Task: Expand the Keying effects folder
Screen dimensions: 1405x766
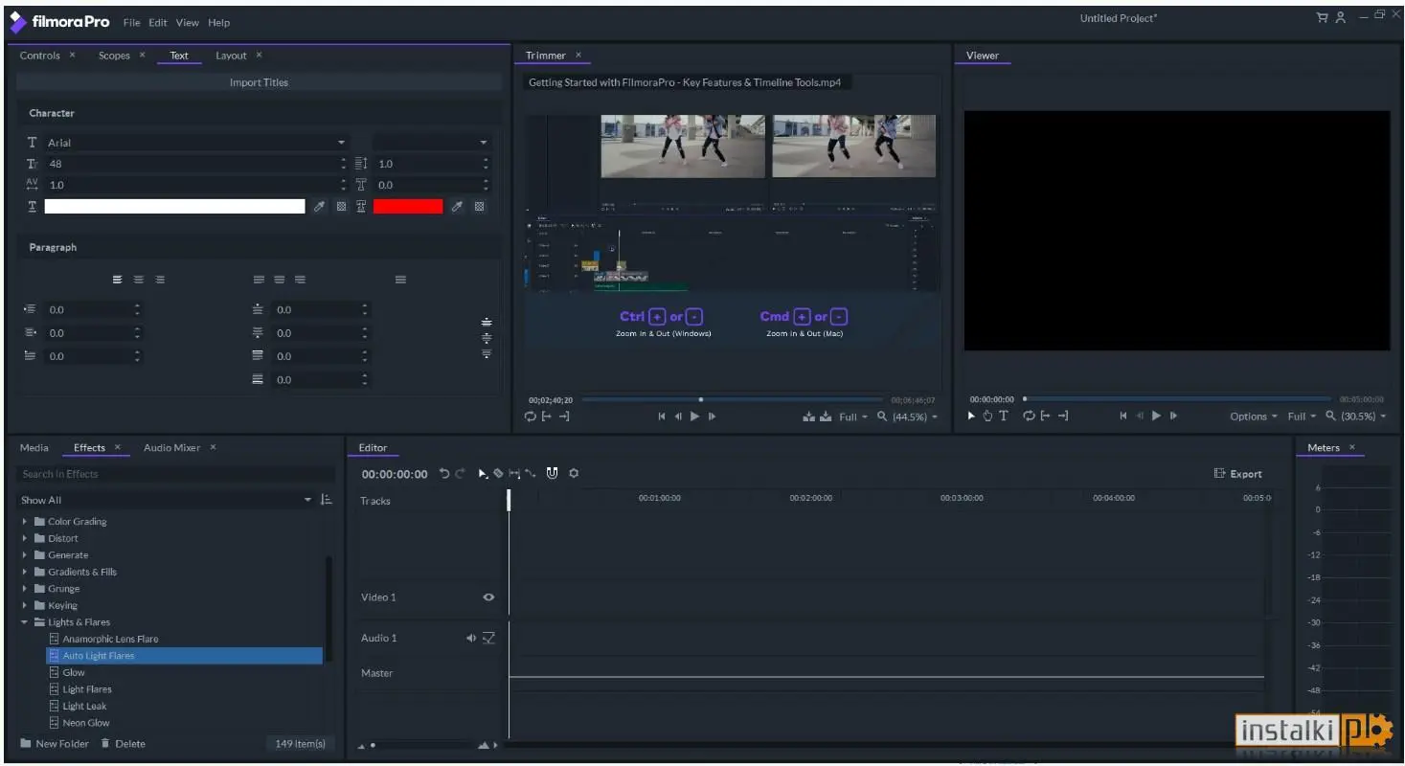Action: pos(25,605)
